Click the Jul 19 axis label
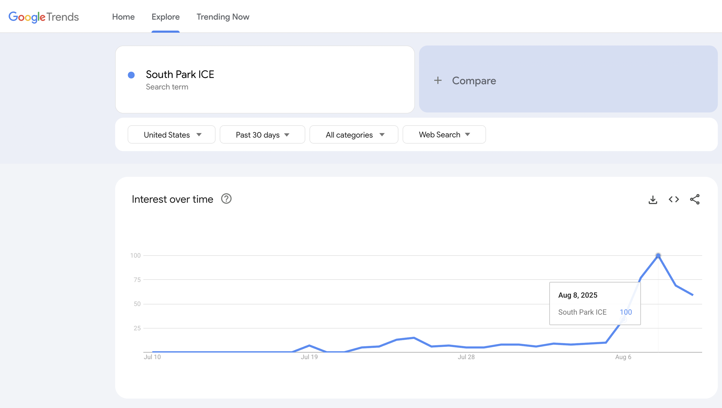Screen dimensions: 722x408 tap(309, 357)
